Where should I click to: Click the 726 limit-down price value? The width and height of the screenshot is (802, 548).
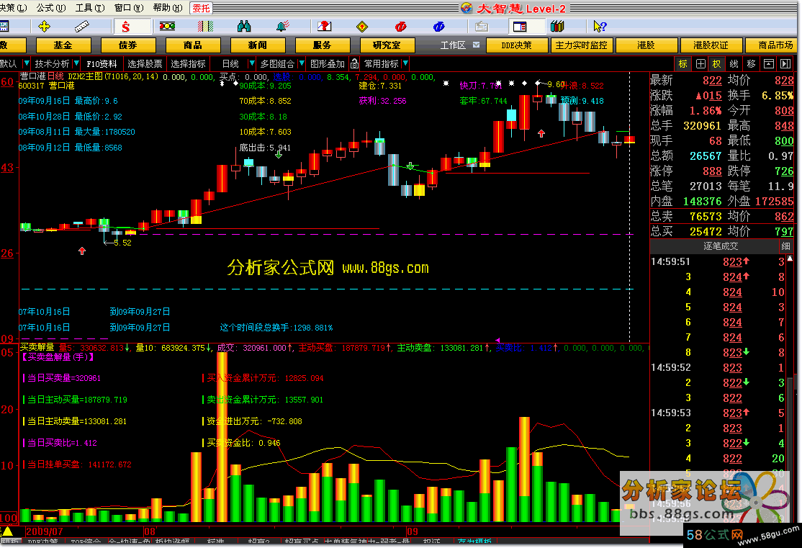(x=783, y=171)
